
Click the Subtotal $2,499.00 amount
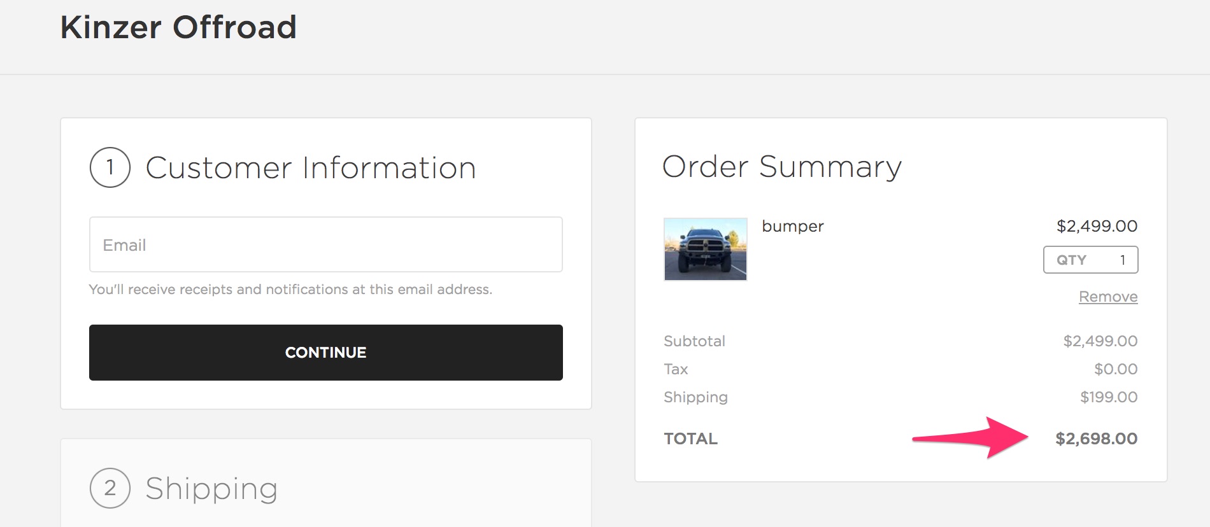1100,341
